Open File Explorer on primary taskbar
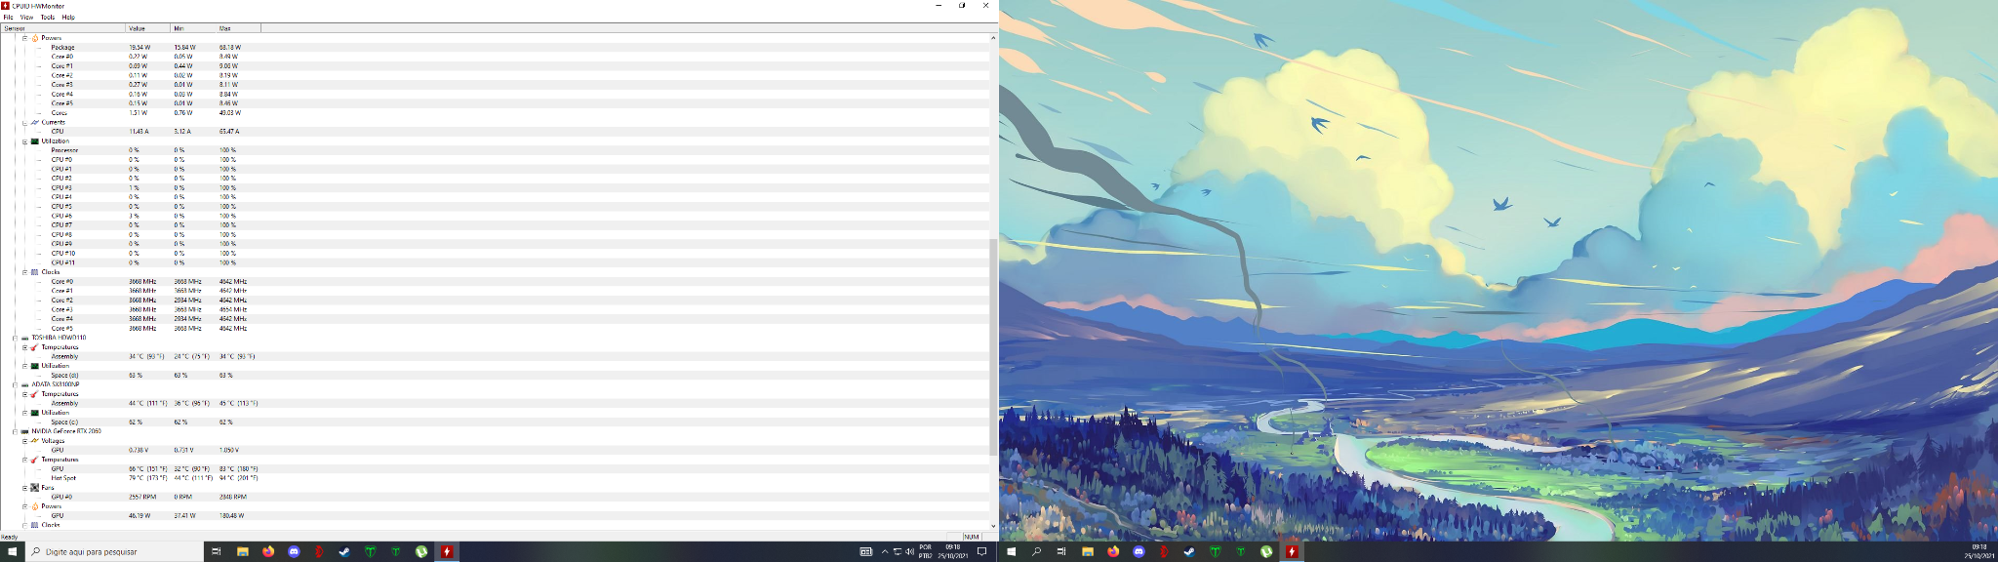This screenshot has width=1998, height=562. coord(243,551)
